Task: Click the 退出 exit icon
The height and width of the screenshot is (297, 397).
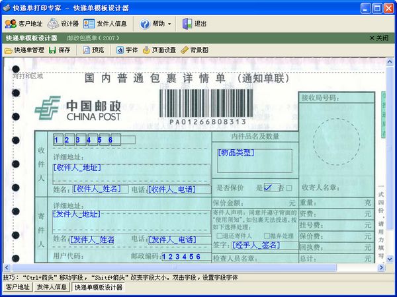Action: [x=187, y=24]
